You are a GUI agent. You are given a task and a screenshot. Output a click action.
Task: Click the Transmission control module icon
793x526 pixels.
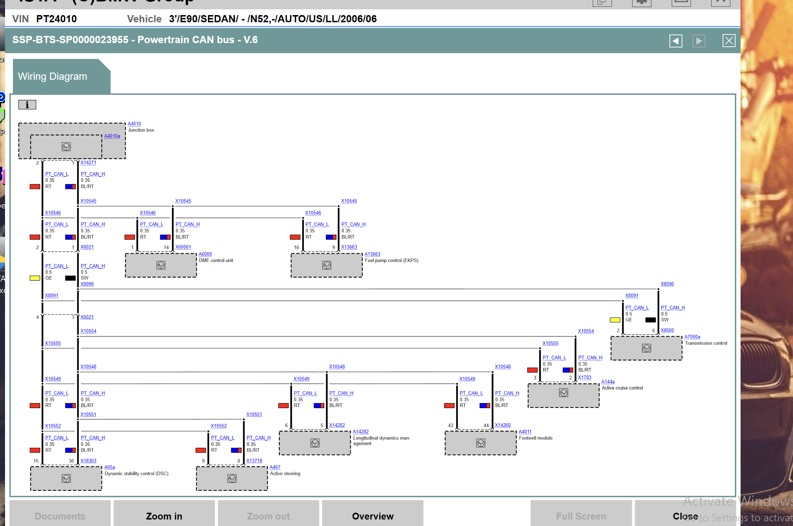646,348
